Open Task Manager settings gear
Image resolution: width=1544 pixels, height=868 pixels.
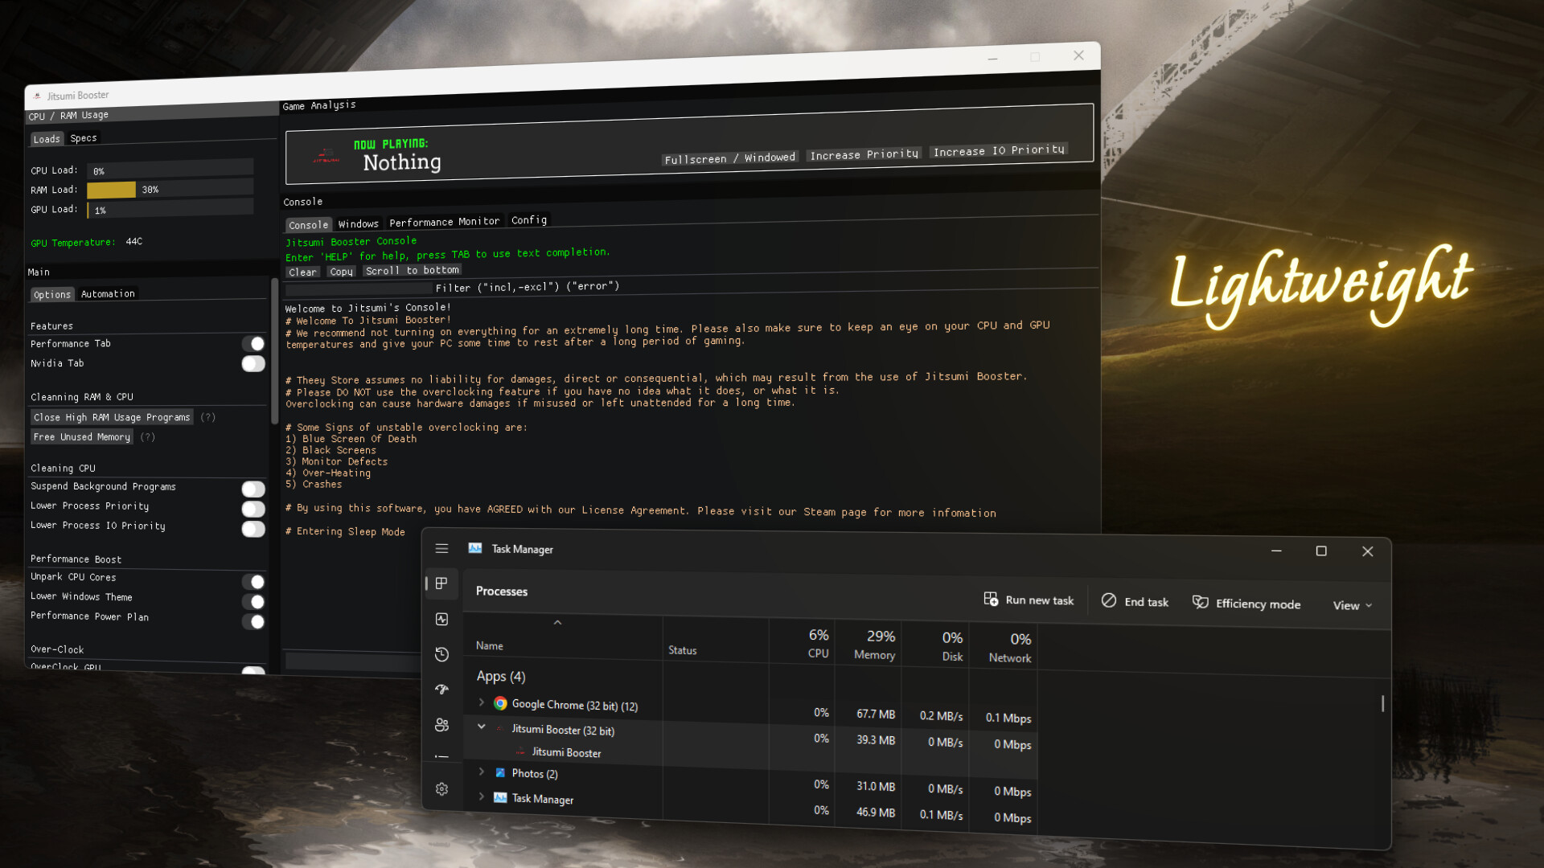(441, 788)
